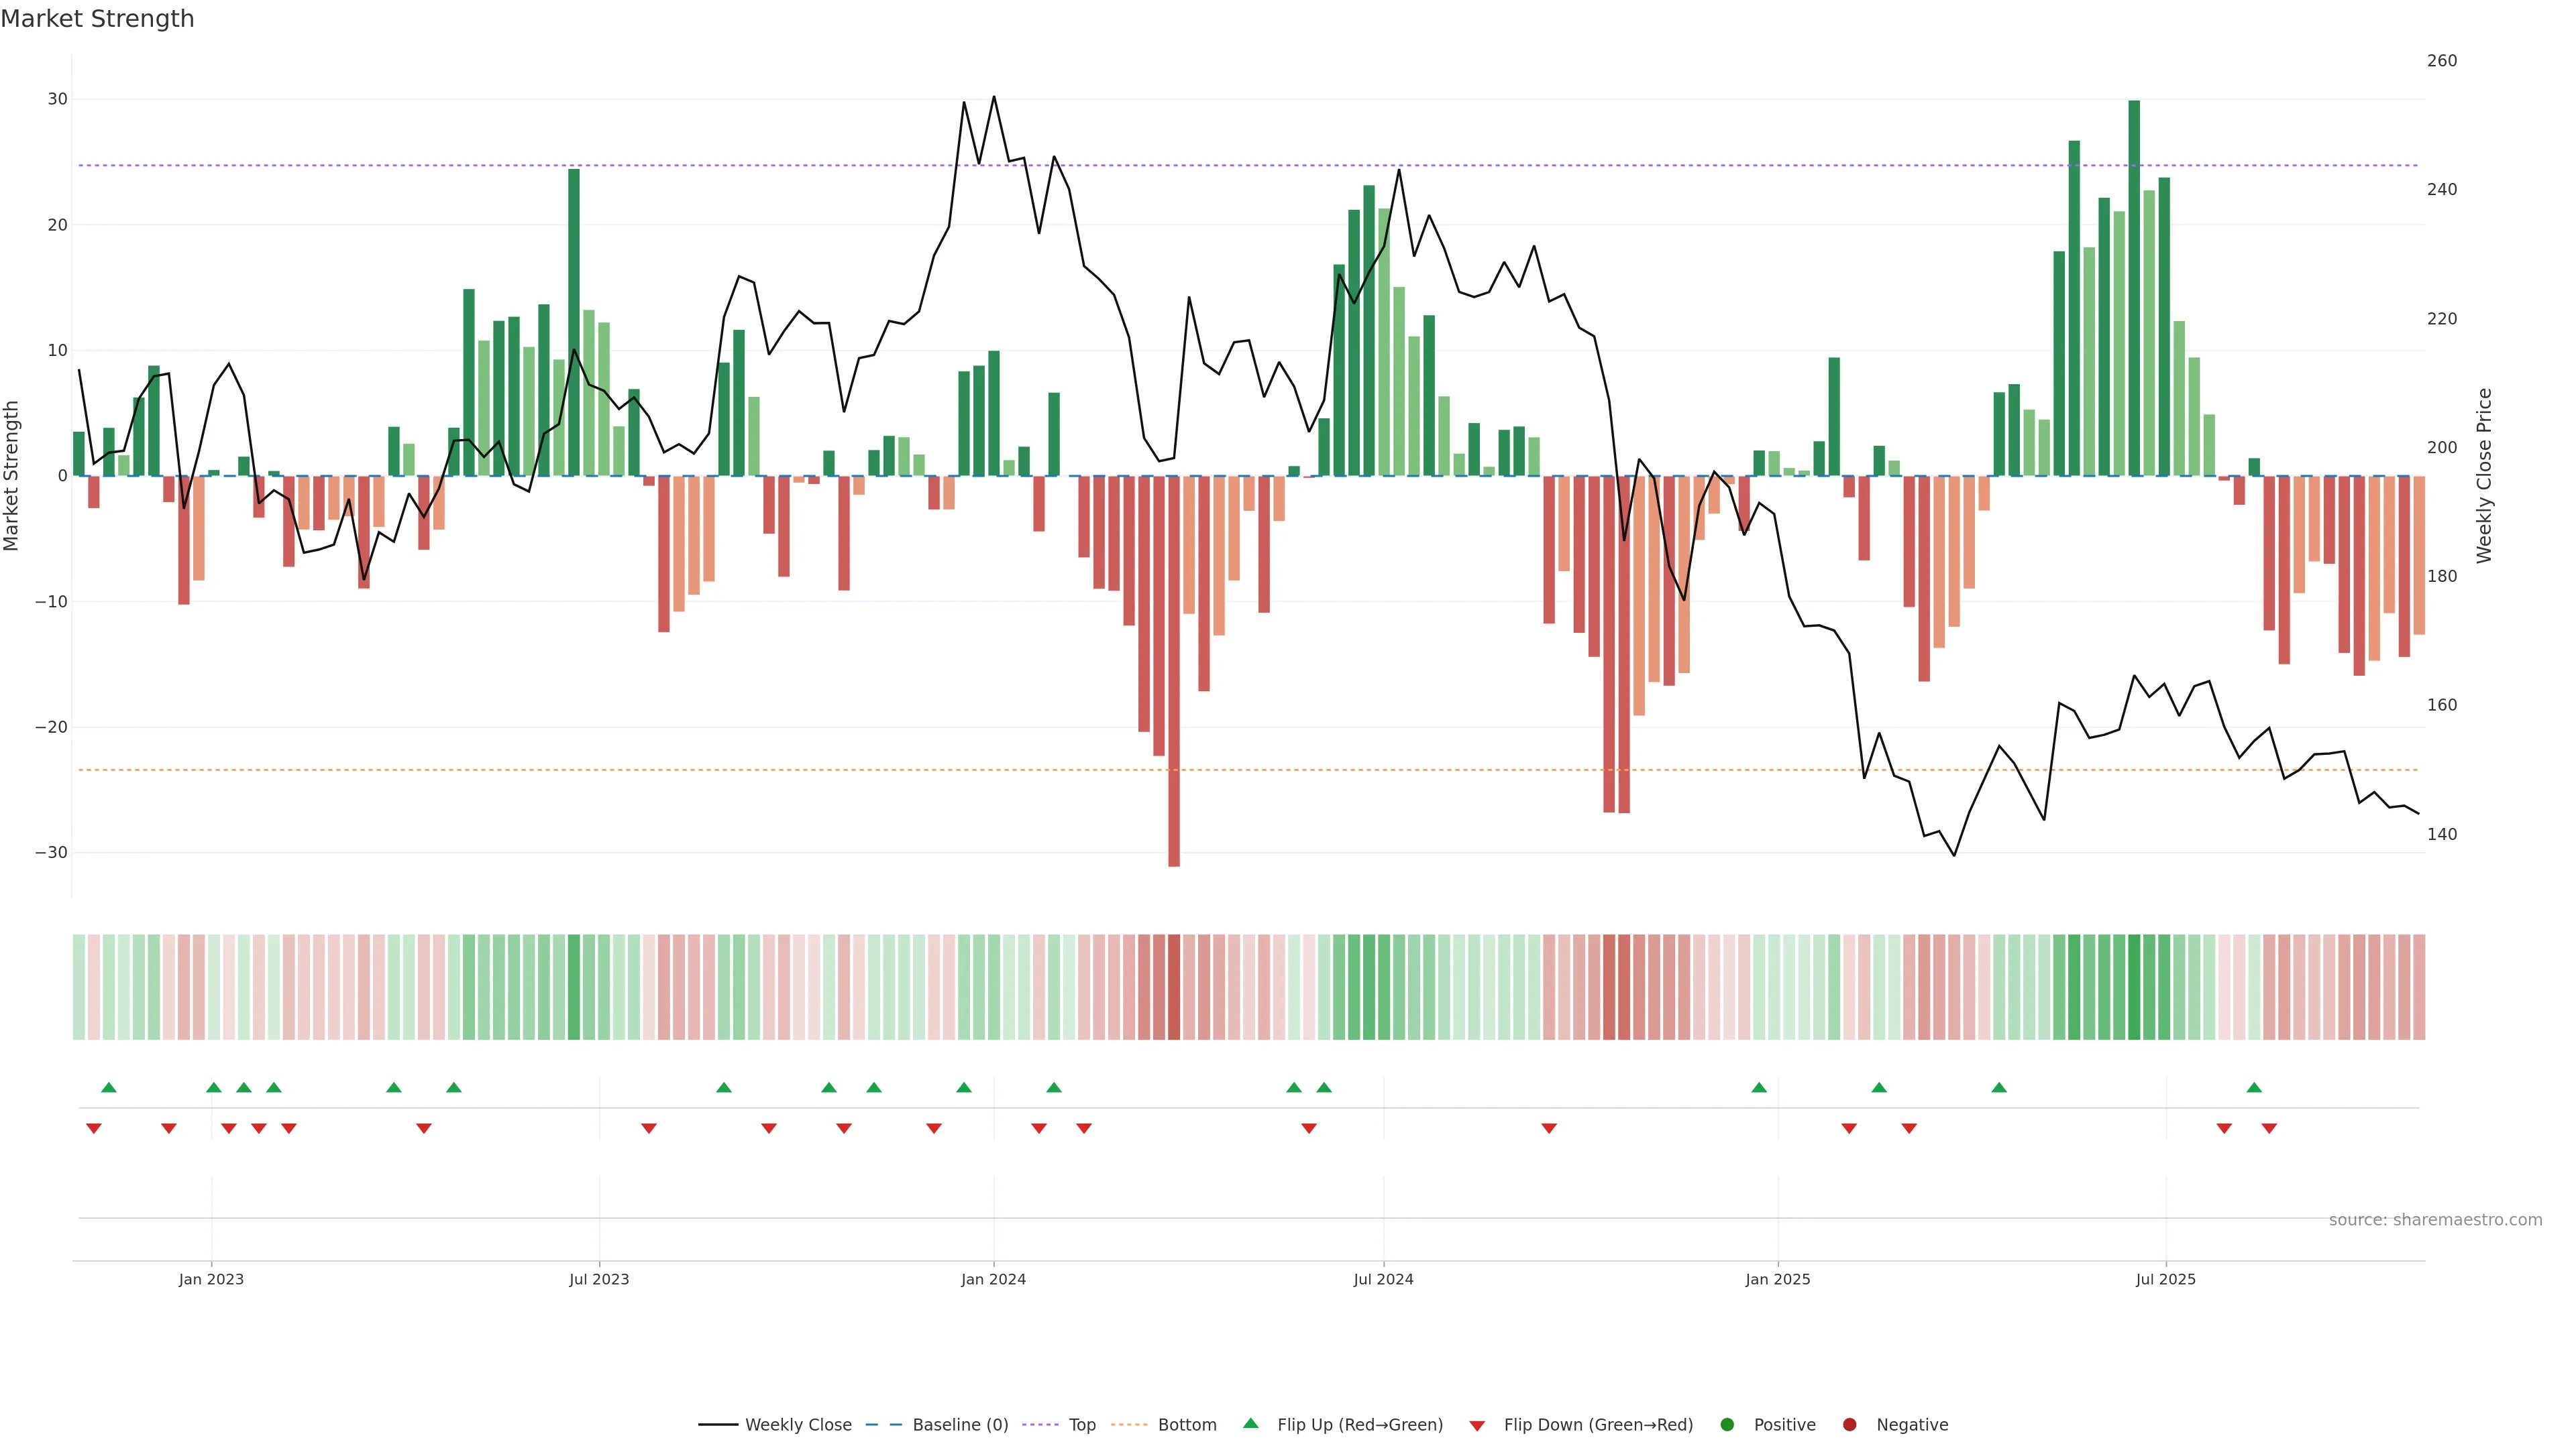Click the rightmost red flip-down triangle marker
Screen dimensions: 2576x1448
coord(2269,1128)
